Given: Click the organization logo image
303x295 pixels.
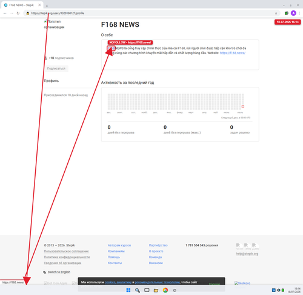Looking at the screenshot, I should click(x=54, y=24).
